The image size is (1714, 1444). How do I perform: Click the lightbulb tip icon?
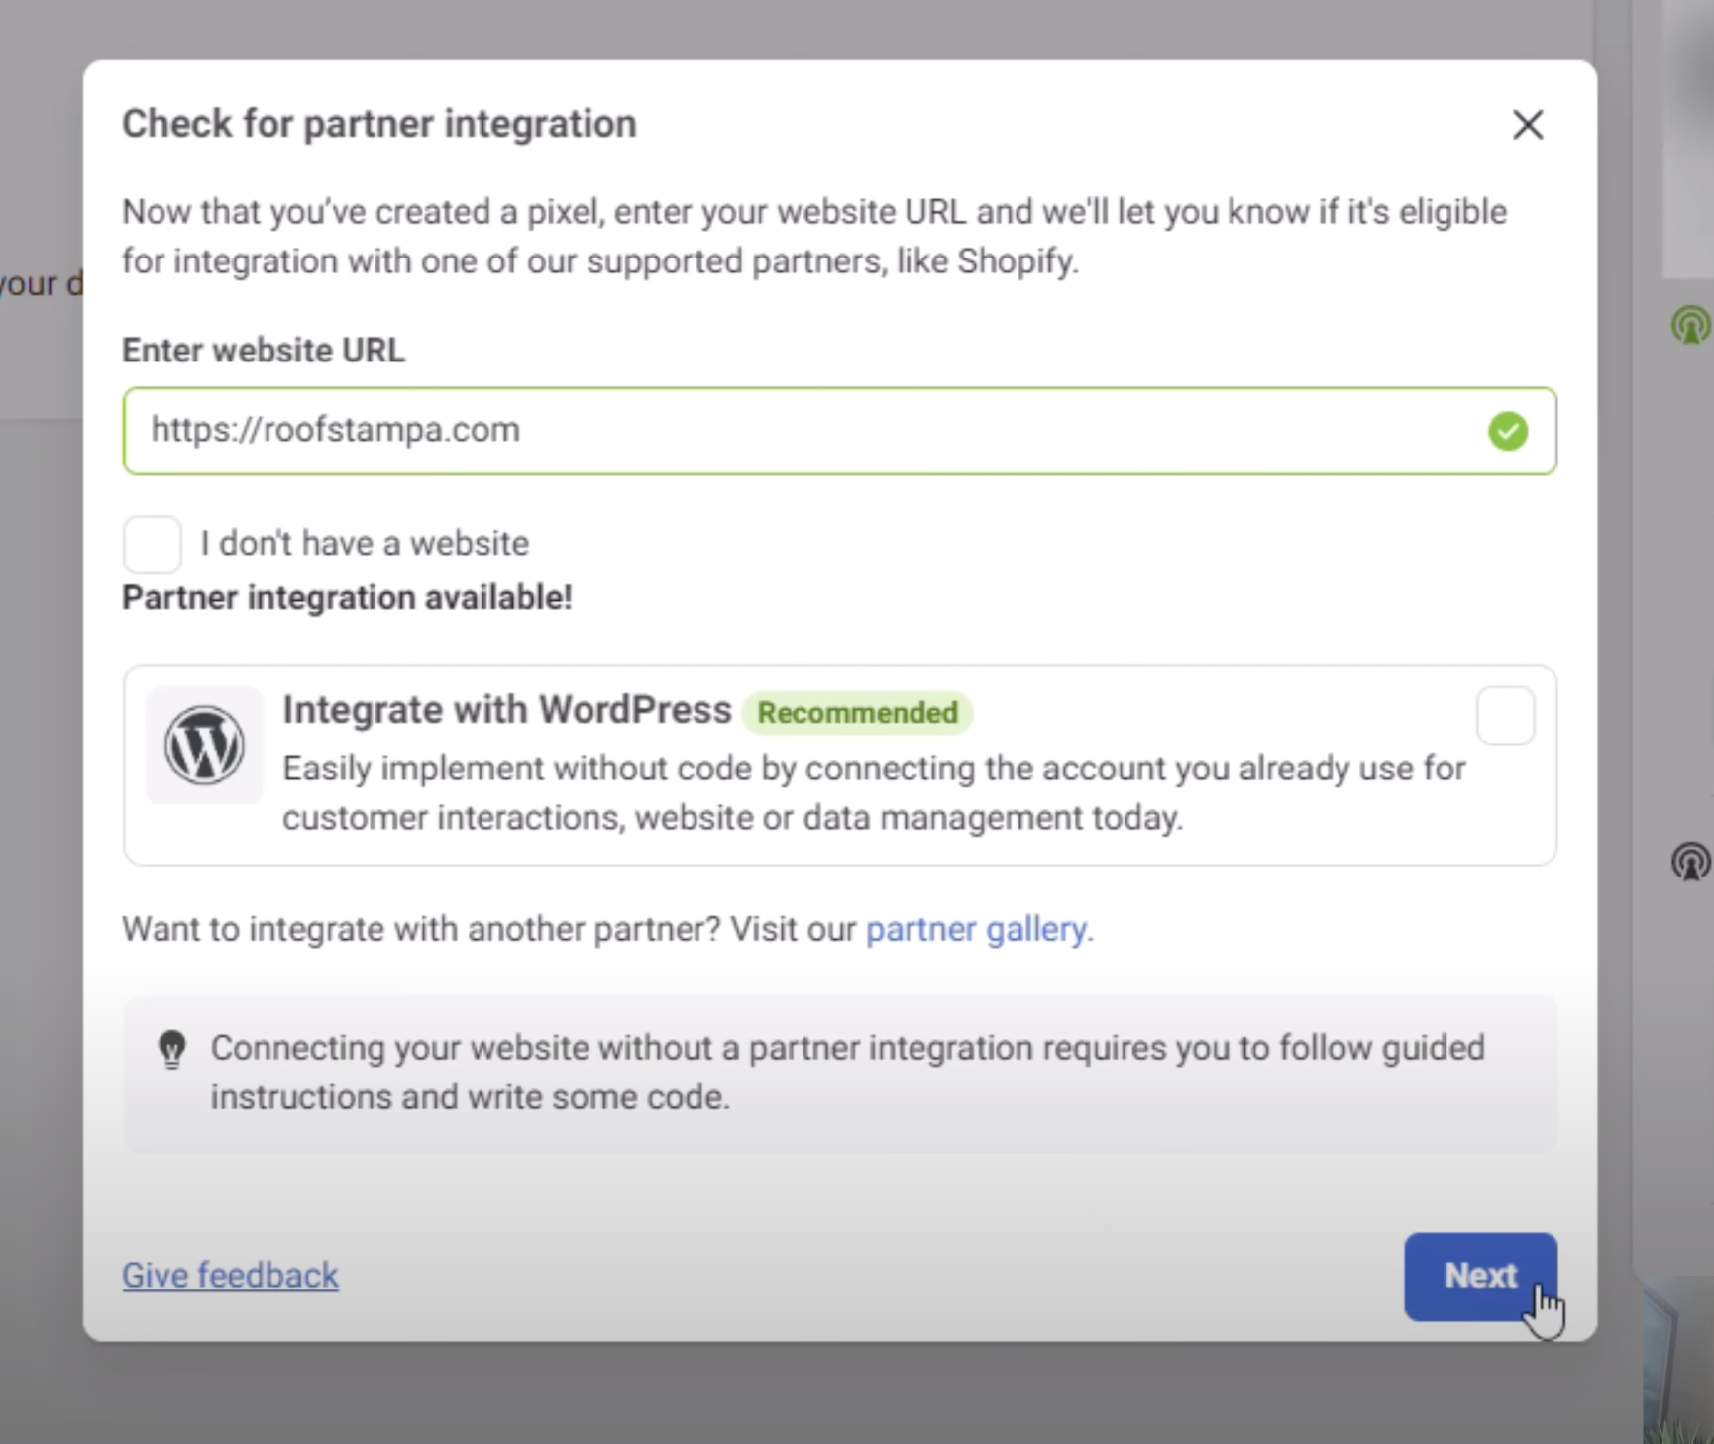(172, 1050)
